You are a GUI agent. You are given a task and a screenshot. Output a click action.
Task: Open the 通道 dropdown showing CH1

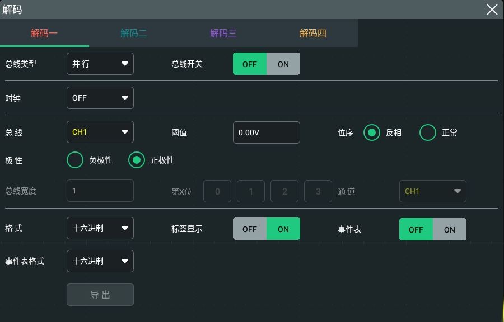(433, 192)
